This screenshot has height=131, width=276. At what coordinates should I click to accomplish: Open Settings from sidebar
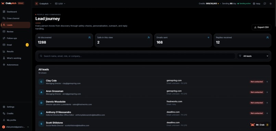point(15,107)
